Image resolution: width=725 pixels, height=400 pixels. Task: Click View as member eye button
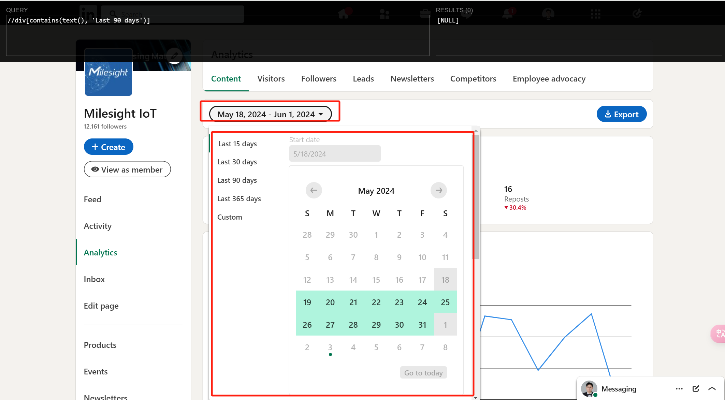coord(127,169)
